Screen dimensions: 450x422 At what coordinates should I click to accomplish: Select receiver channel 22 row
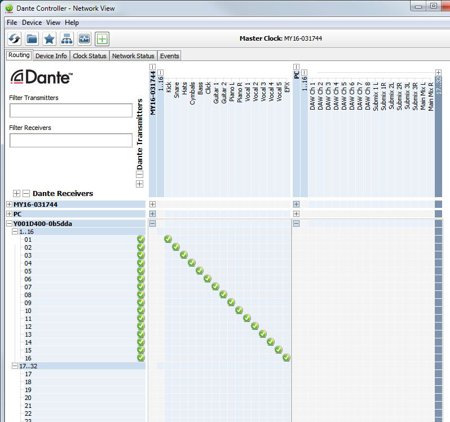pyautogui.click(x=83, y=414)
